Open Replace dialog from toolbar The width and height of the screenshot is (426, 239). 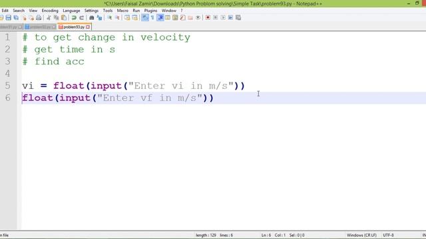tap(99, 18)
